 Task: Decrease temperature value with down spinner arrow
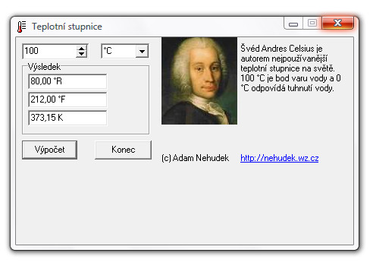coord(81,54)
